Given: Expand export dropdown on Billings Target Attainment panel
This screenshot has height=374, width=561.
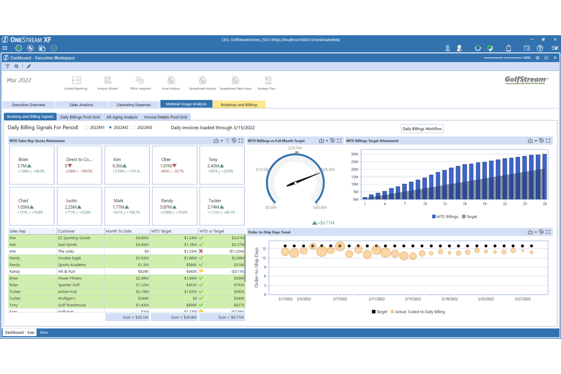Looking at the screenshot, I should pyautogui.click(x=536, y=141).
